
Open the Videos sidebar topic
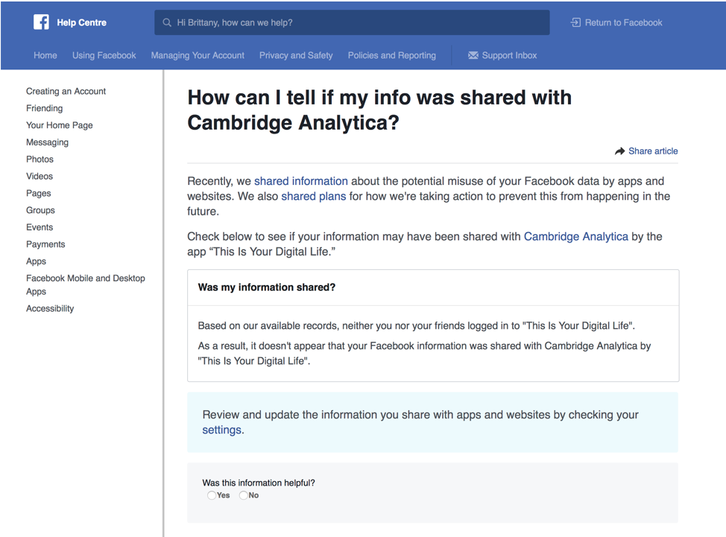40,176
